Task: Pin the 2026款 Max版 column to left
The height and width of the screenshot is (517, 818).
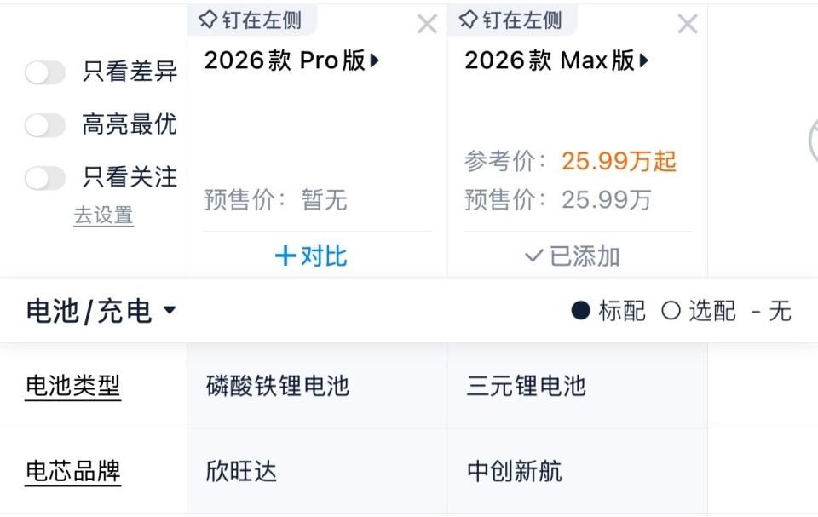Action: click(510, 20)
